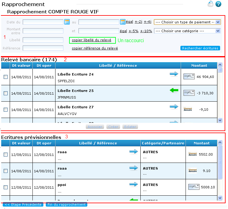Viewport: 228px width, 209px height.
Task: Tick the checkbox for Libelle Ecriture 24
Action: [x=5, y=77]
